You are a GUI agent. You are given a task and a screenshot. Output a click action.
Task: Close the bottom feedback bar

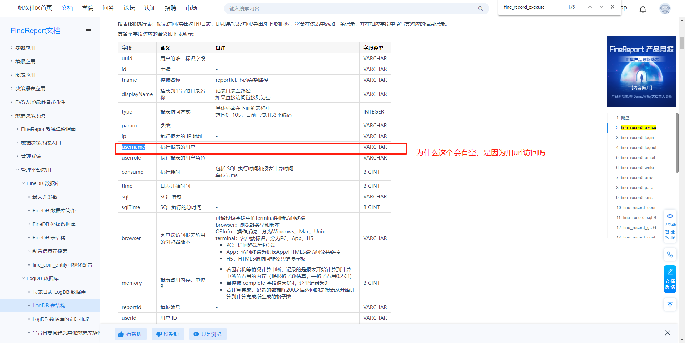[668, 333]
